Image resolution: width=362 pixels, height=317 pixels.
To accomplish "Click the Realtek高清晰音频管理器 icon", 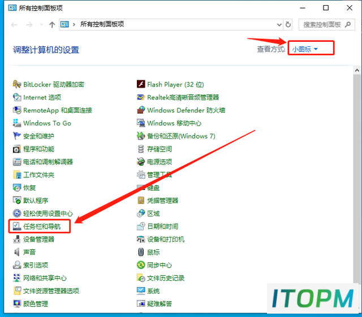I will point(141,97).
